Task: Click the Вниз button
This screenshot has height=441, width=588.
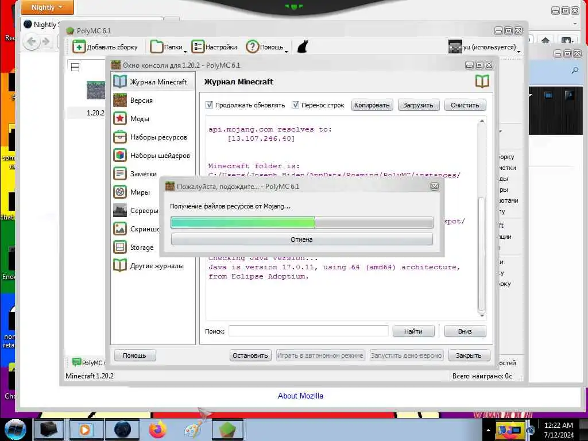Action: pos(465,331)
